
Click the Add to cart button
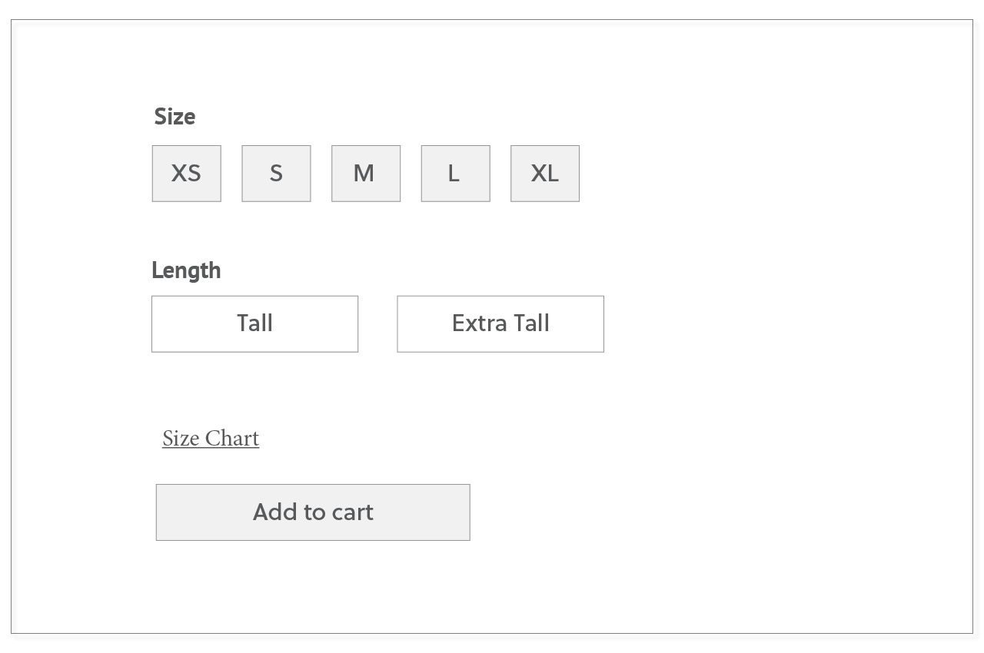[313, 512]
